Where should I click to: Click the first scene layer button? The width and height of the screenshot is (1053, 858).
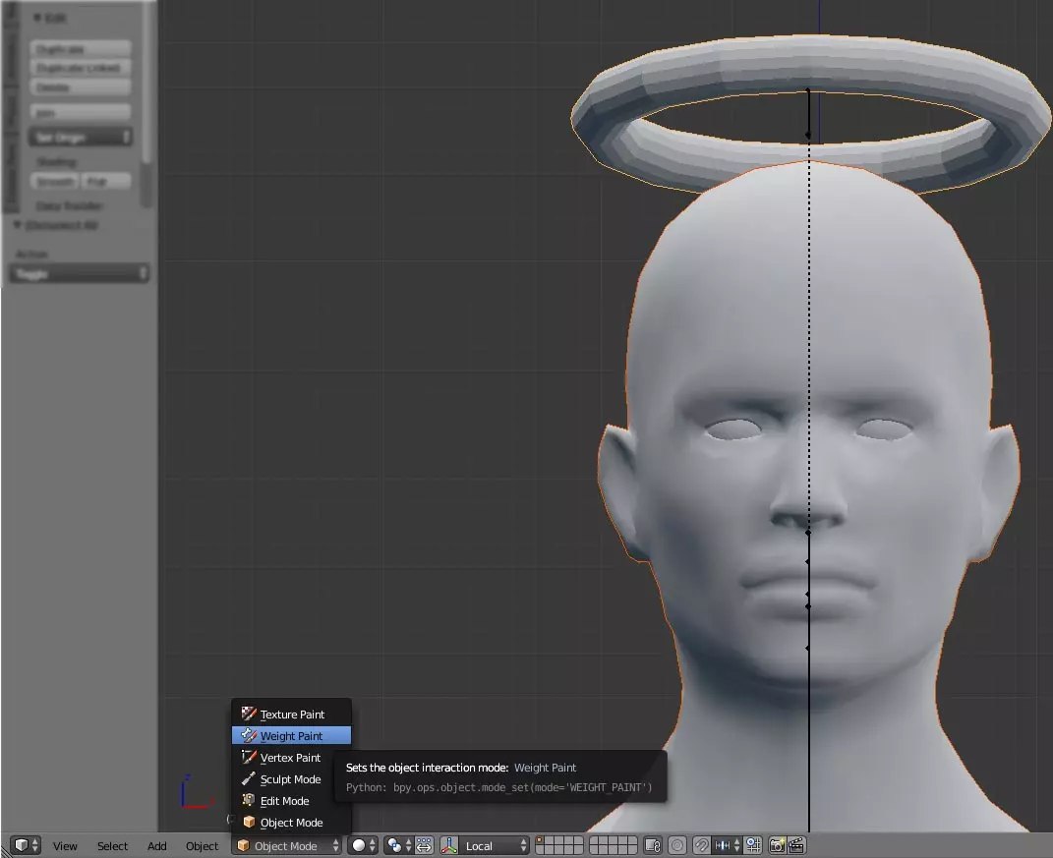[542, 841]
